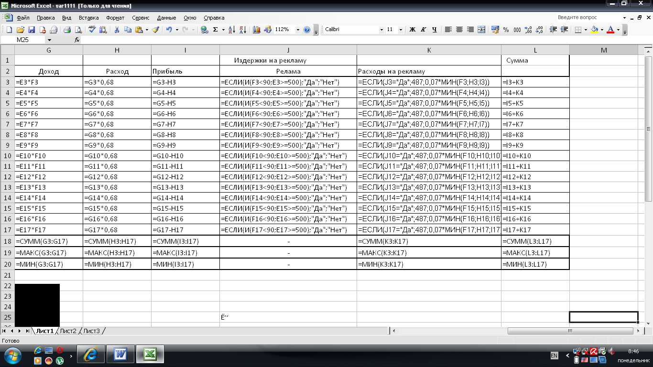The image size is (653, 367).
Task: Open the Calibri font name dropdown
Action: pyautogui.click(x=381, y=30)
